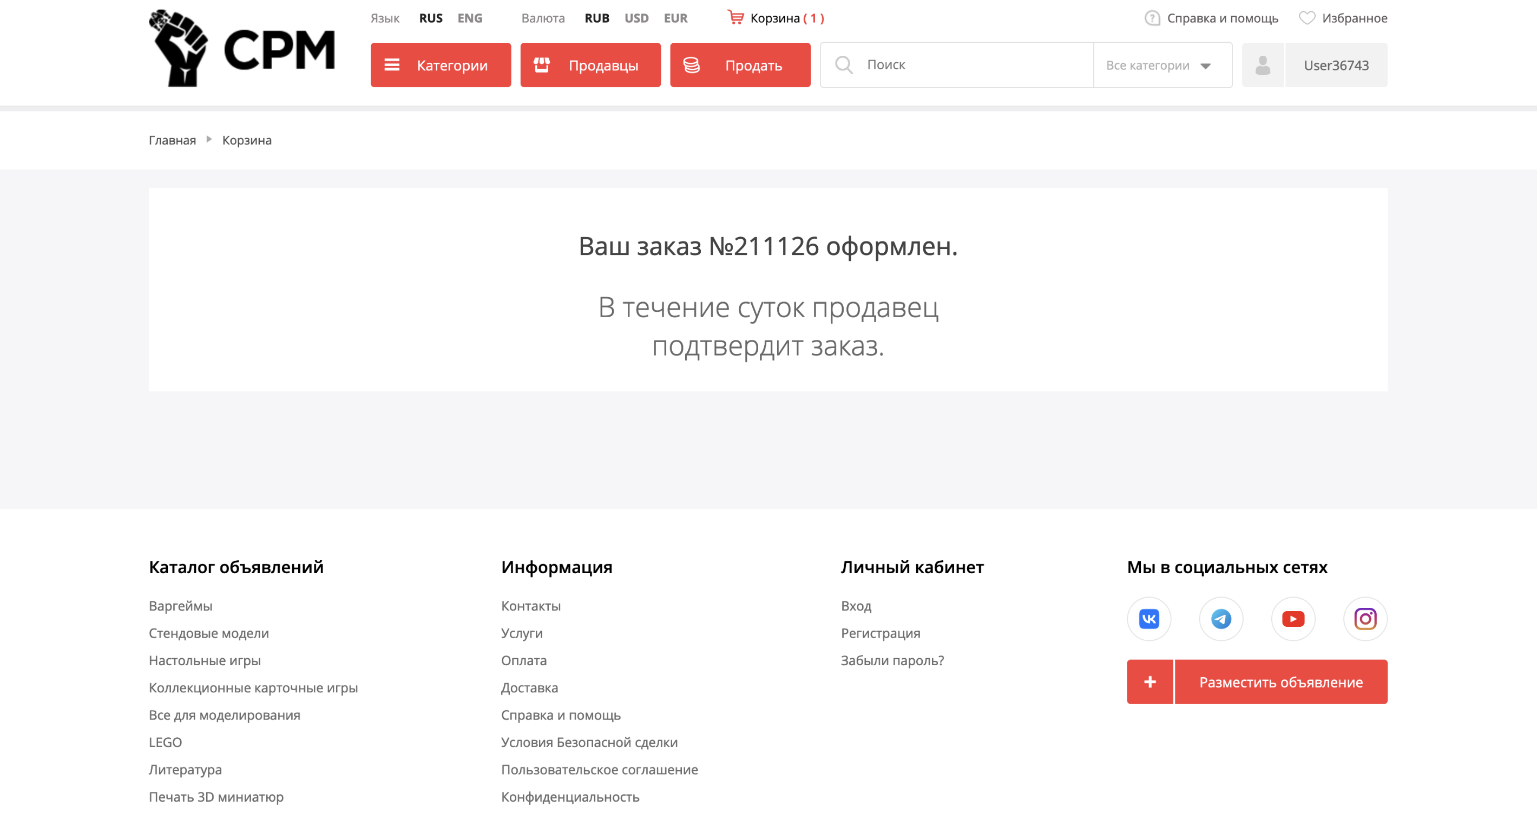
Task: Click Разместить объявление button
Action: (1281, 681)
